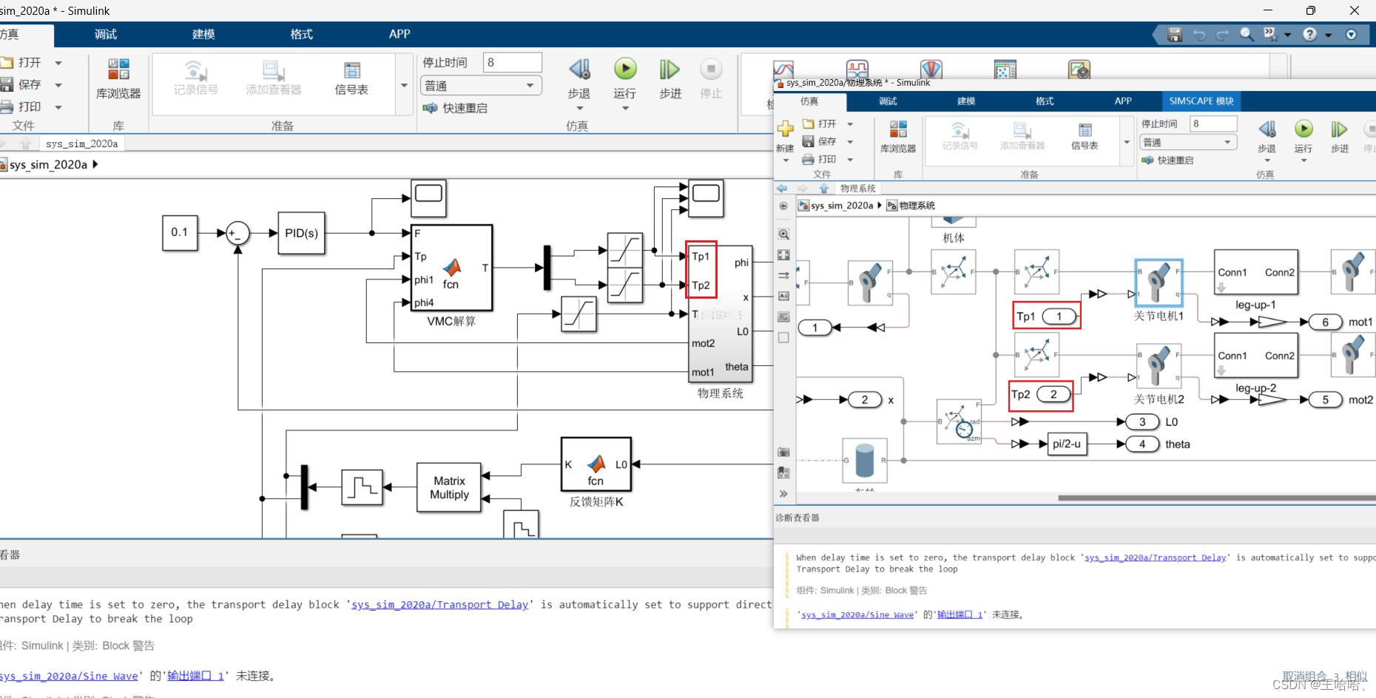Click the New (新建) plus icon in subsystem window
The height and width of the screenshot is (698, 1376).
(x=785, y=129)
